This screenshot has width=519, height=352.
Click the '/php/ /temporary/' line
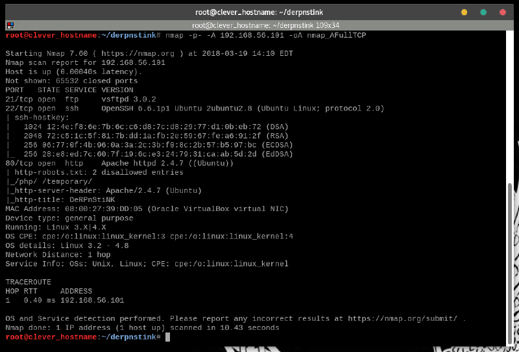coord(49,182)
